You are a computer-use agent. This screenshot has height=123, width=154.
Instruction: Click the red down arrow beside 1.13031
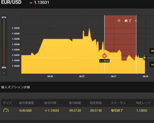31,3
